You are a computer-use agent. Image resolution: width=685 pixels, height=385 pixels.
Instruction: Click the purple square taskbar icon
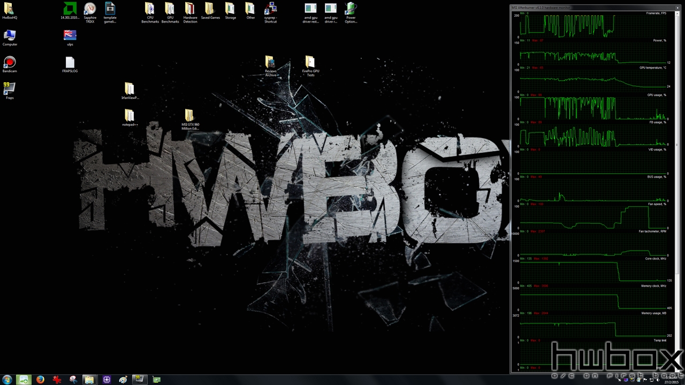click(x=106, y=380)
